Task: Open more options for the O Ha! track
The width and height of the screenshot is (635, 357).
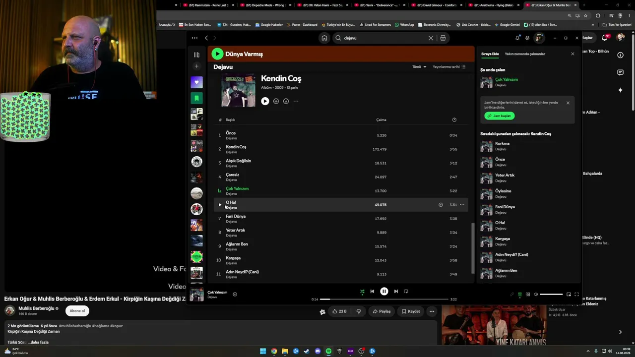Action: point(462,205)
